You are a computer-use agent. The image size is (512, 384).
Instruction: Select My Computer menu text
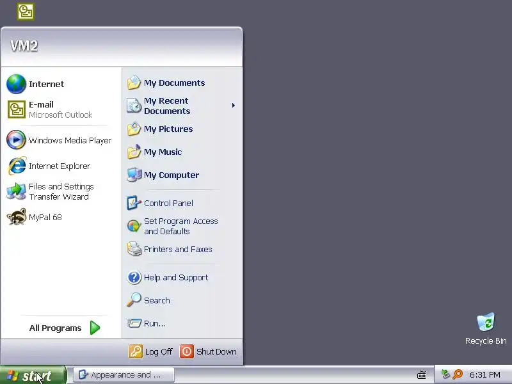click(172, 175)
